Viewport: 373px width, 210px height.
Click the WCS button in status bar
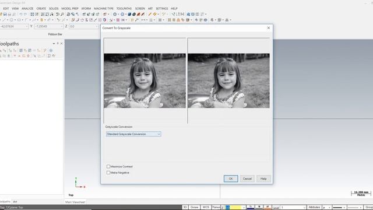point(206,207)
